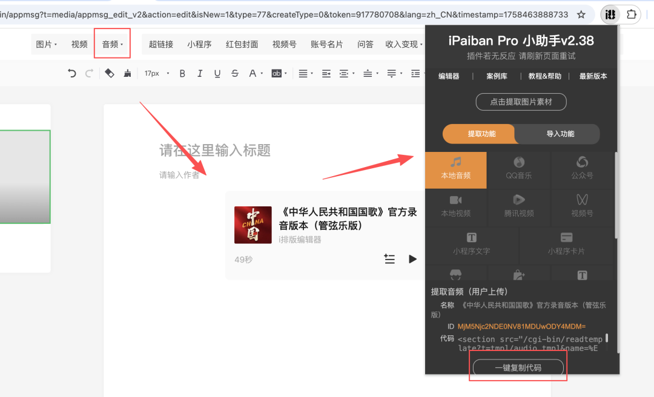Click the T icon in bottom tool row

pos(583,275)
